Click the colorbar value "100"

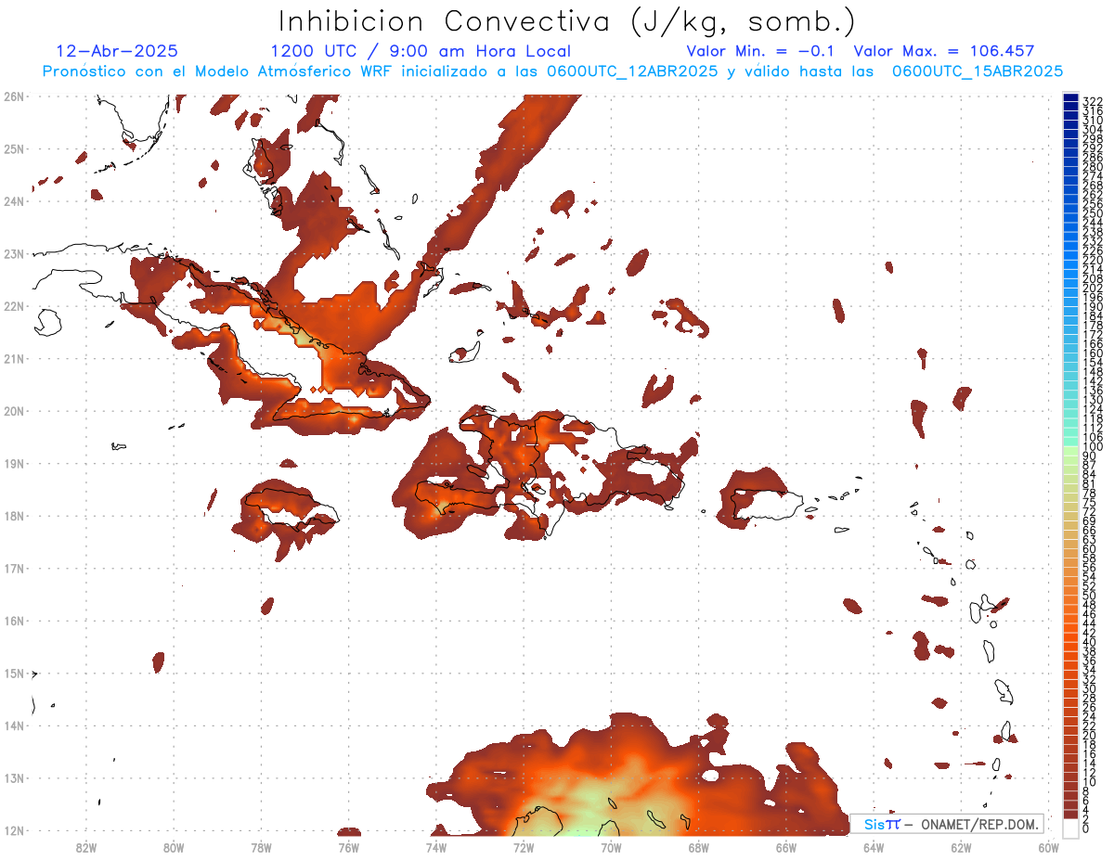(x=1092, y=446)
